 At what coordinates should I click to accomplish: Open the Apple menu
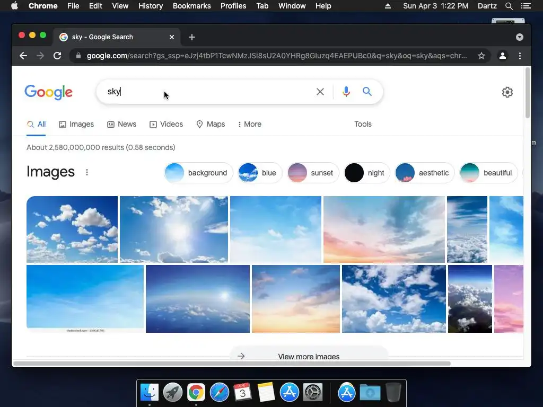tap(14, 6)
